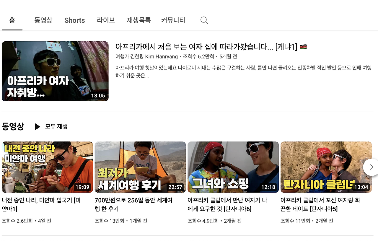Open the 탄자니아5 date video thumbnail
The height and width of the screenshot is (241, 378).
[x=326, y=167]
